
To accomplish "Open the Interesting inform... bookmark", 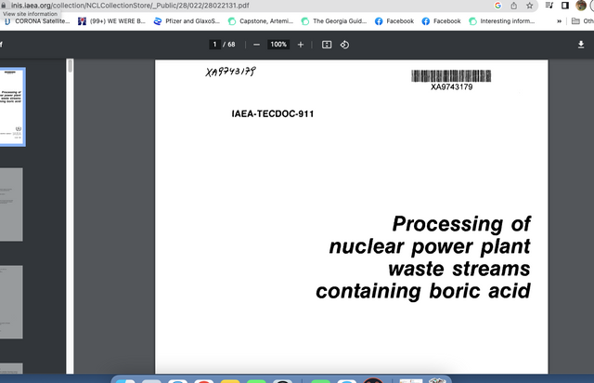I will point(501,21).
